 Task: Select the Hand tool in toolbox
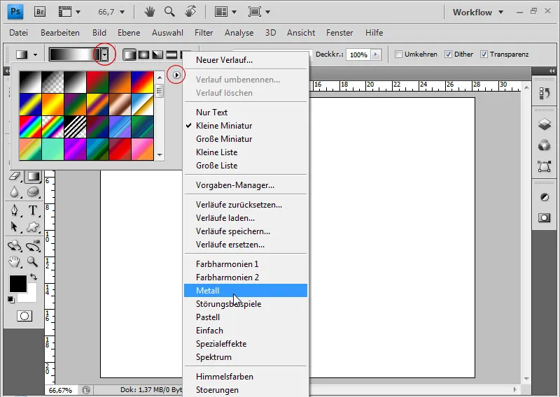(15, 262)
